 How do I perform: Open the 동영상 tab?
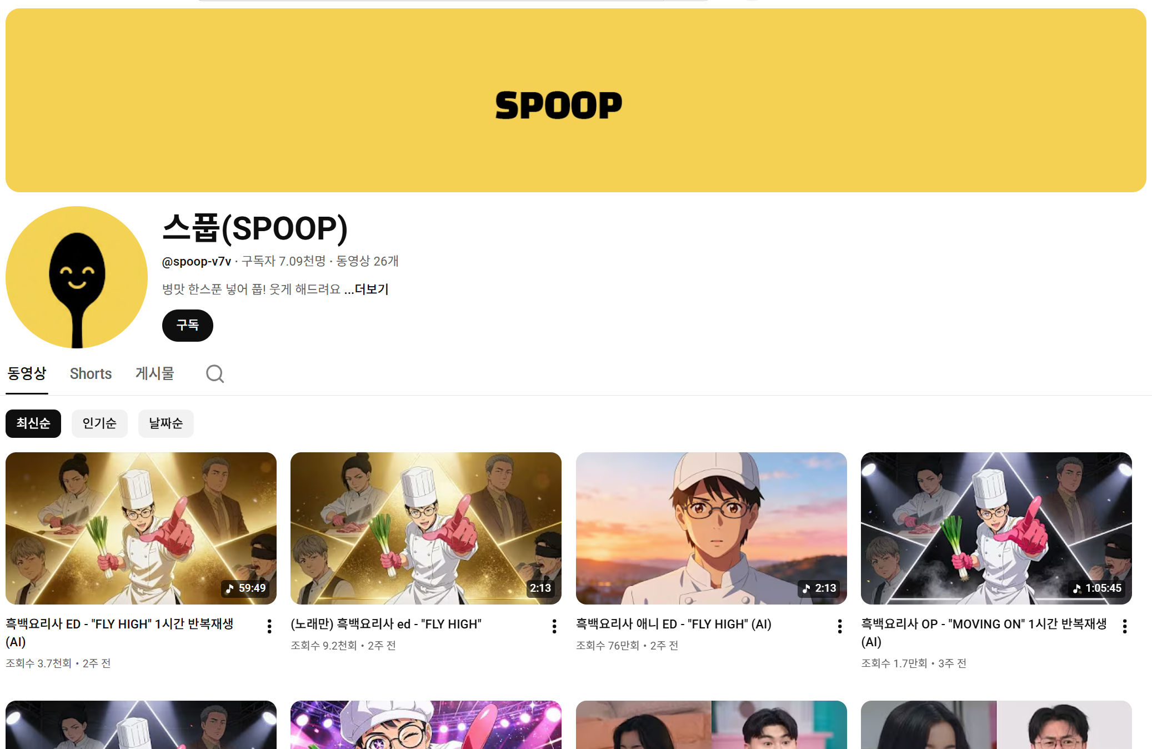tap(27, 374)
